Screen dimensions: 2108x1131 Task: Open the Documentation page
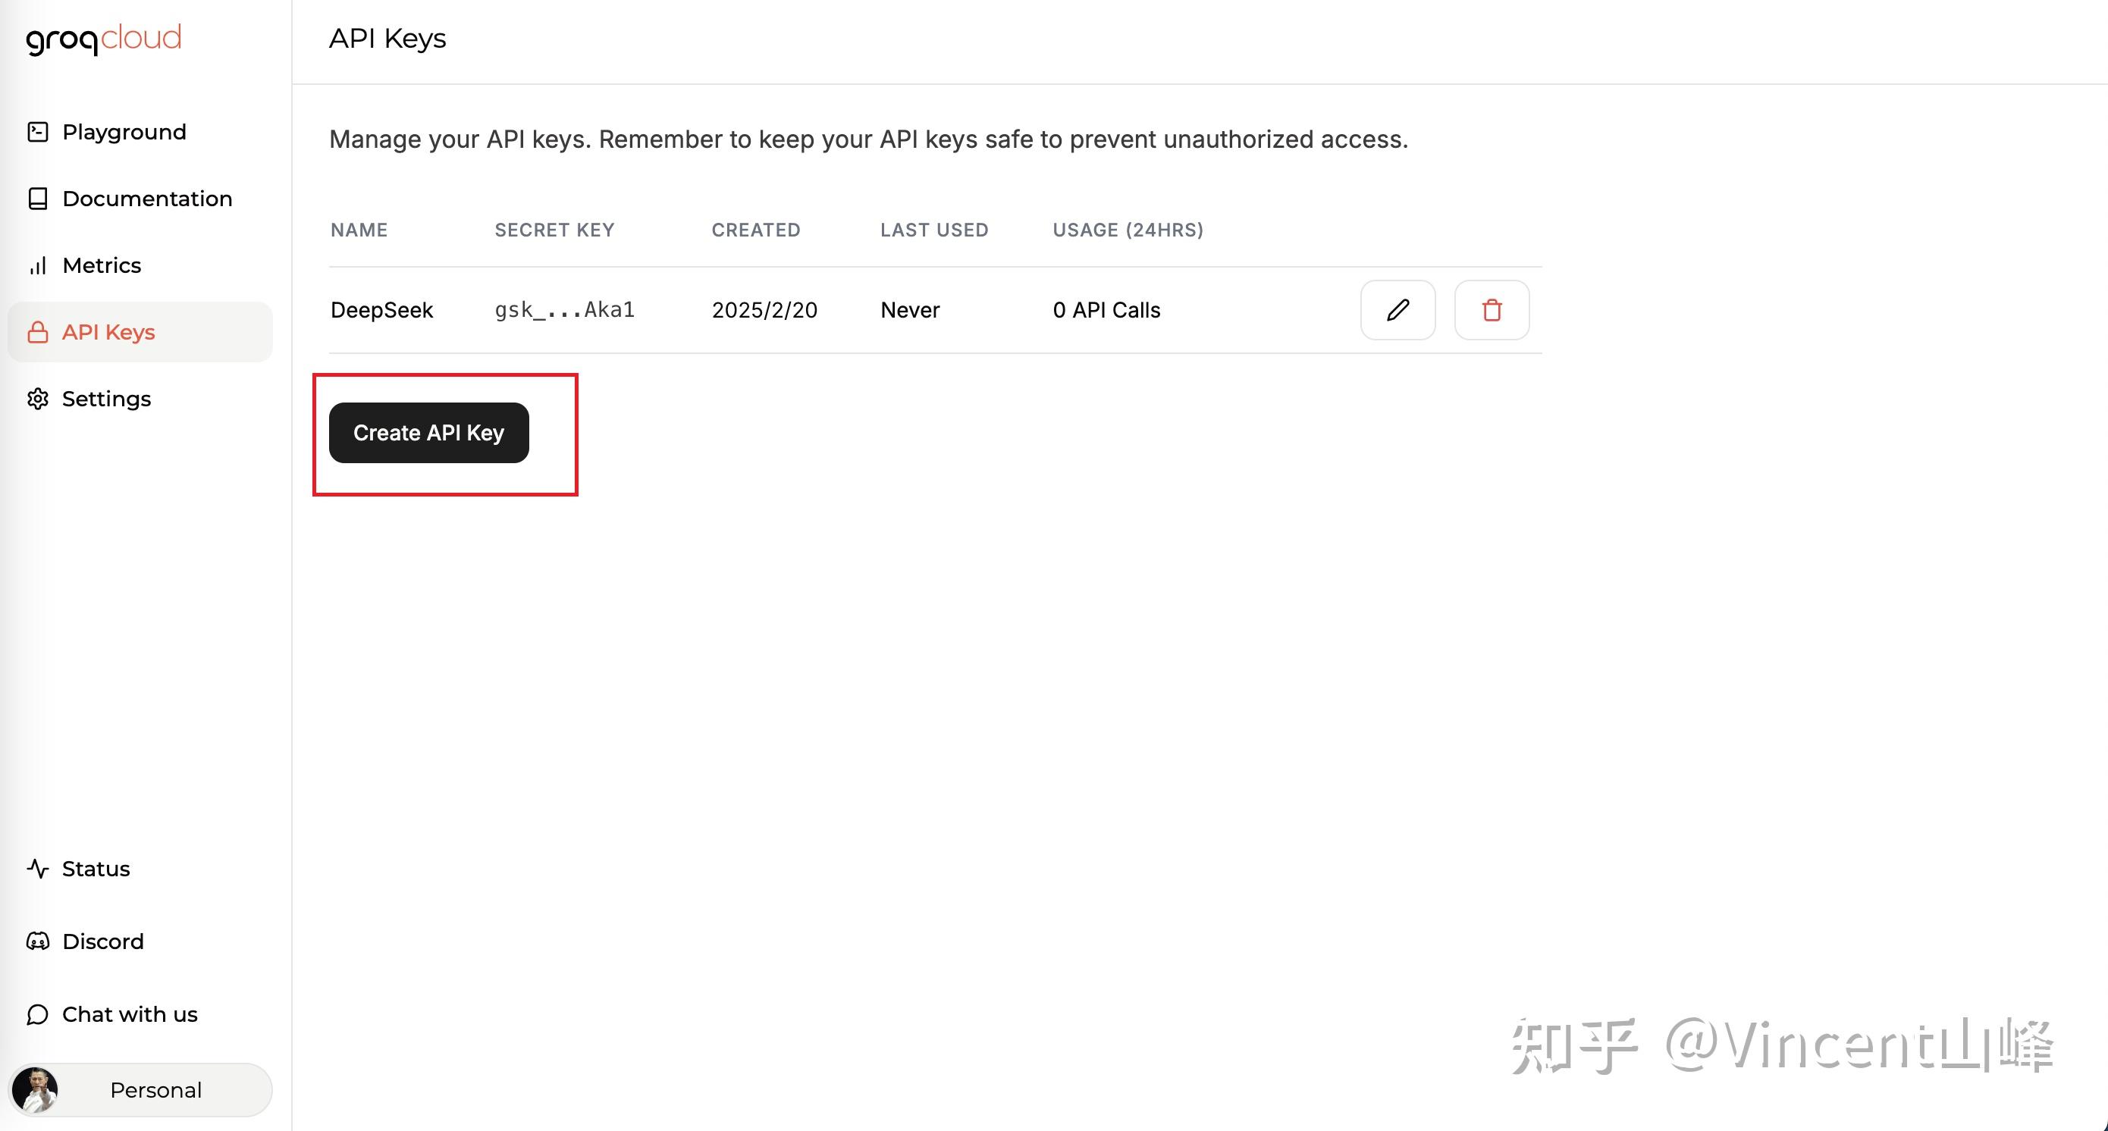[147, 199]
